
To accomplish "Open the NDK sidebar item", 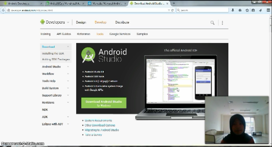I will [45, 110].
